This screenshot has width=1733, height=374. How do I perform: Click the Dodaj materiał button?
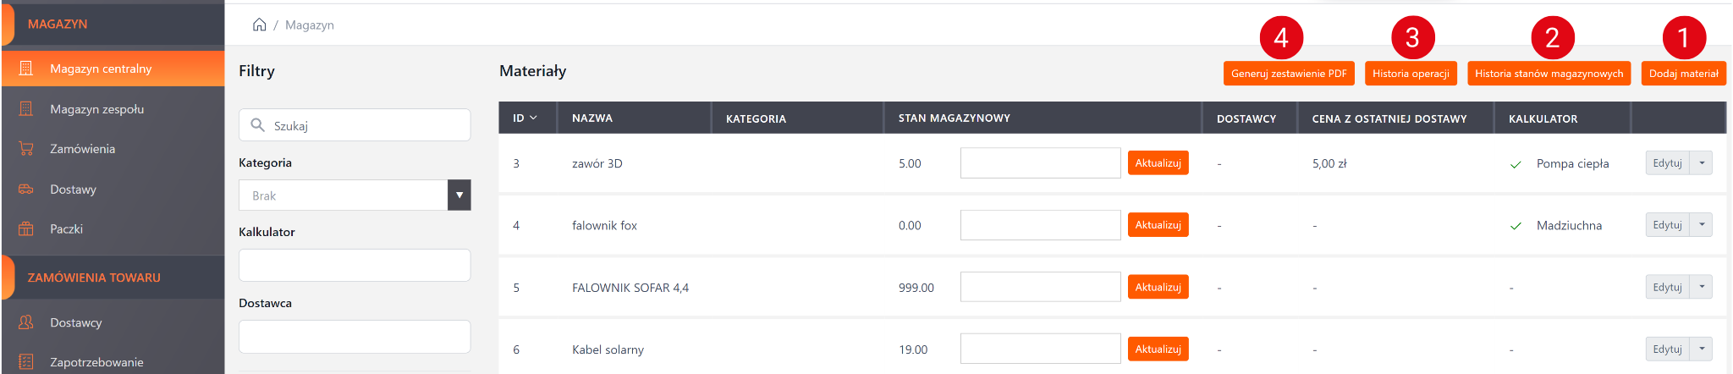coord(1683,74)
